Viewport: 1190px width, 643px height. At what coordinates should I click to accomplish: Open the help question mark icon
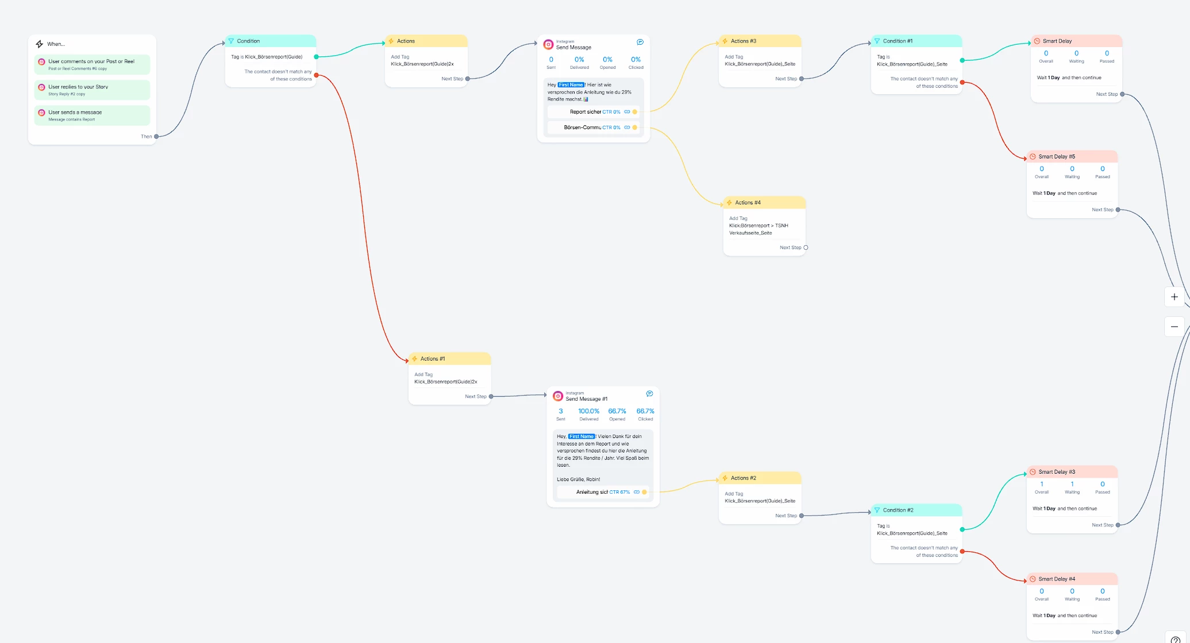tap(1176, 639)
